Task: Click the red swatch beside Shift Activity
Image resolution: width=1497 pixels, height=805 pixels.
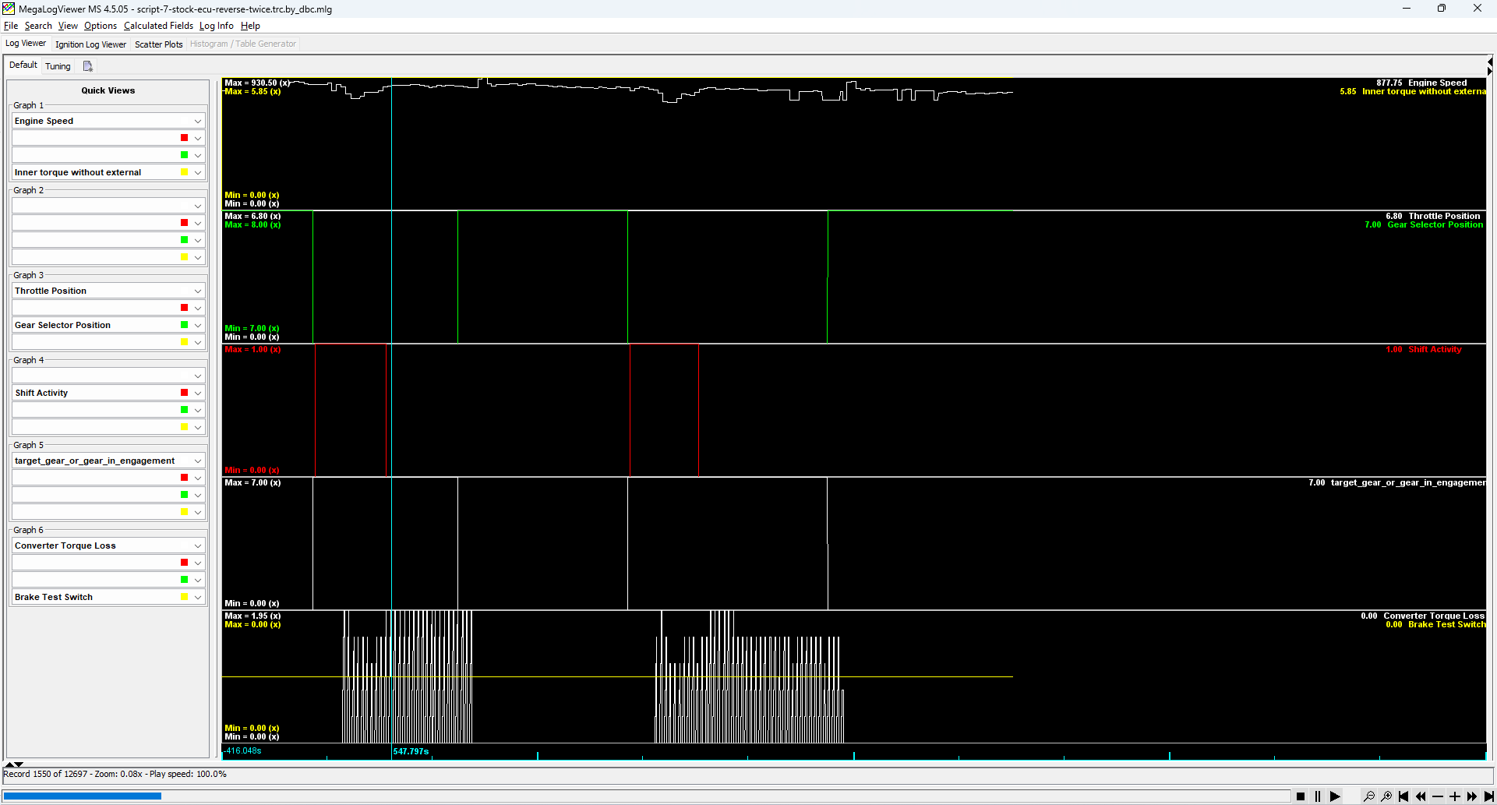Action: [184, 393]
